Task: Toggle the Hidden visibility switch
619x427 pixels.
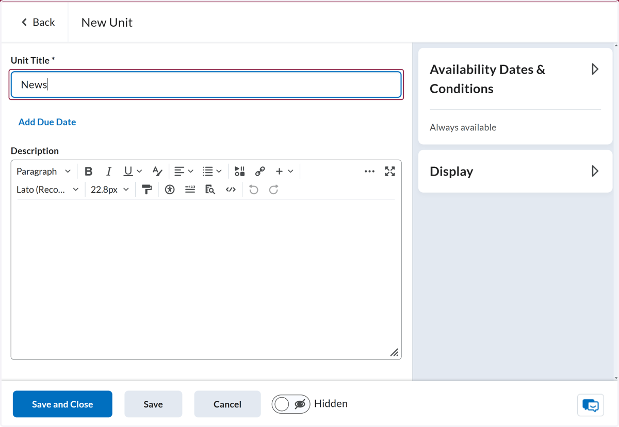Action: click(x=291, y=404)
